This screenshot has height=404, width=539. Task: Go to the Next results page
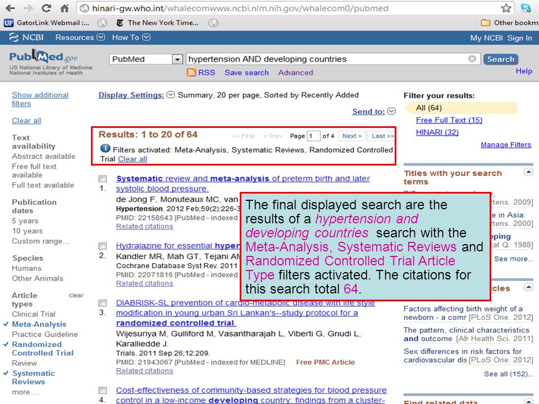click(352, 136)
